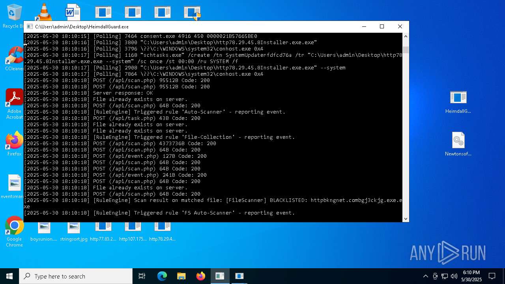Open the http78.29.4... executable icon
The height and width of the screenshot is (284, 505).
(x=162, y=232)
